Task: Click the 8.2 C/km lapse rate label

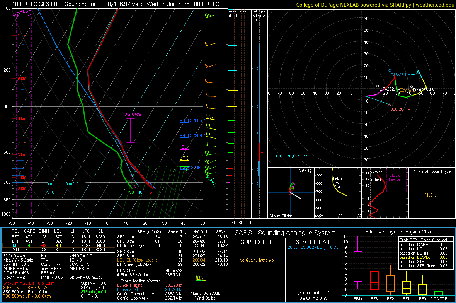Action: point(133,114)
